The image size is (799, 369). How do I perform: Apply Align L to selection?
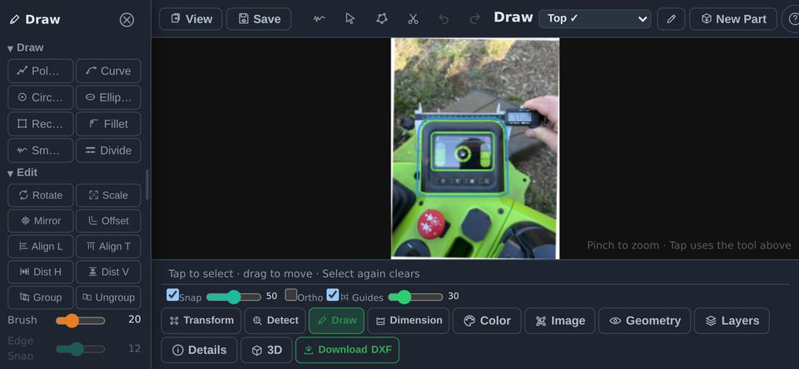tap(41, 246)
